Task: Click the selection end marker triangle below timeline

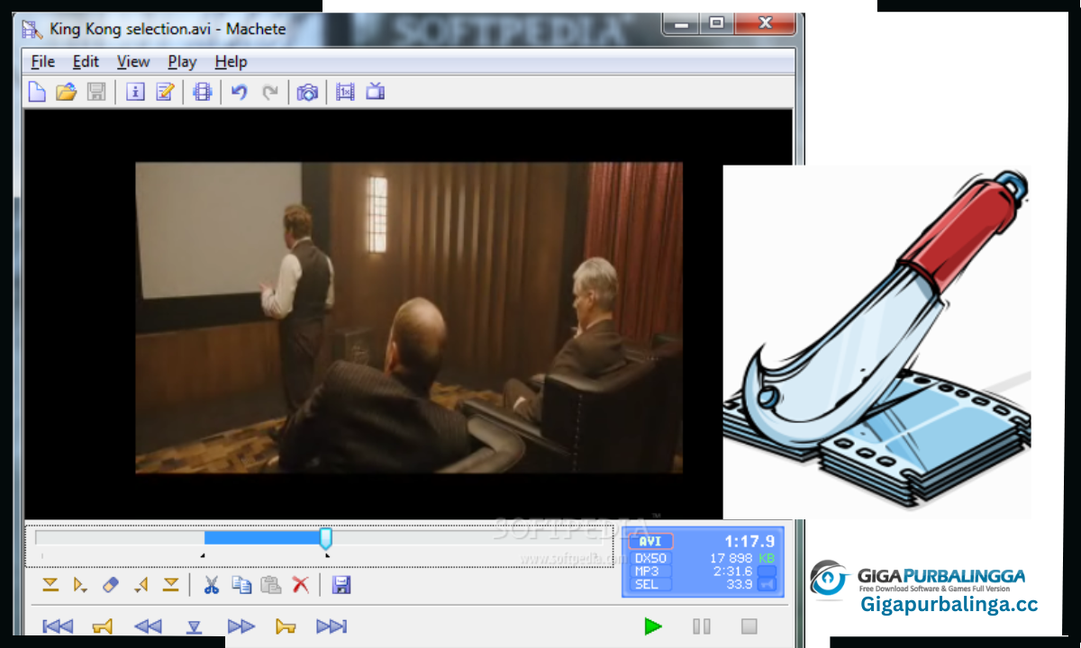Action: point(327,555)
